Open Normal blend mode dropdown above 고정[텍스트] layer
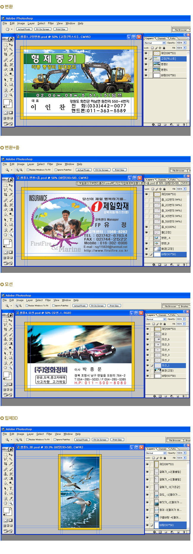This screenshot has width=193, height=554. (x=153, y=43)
